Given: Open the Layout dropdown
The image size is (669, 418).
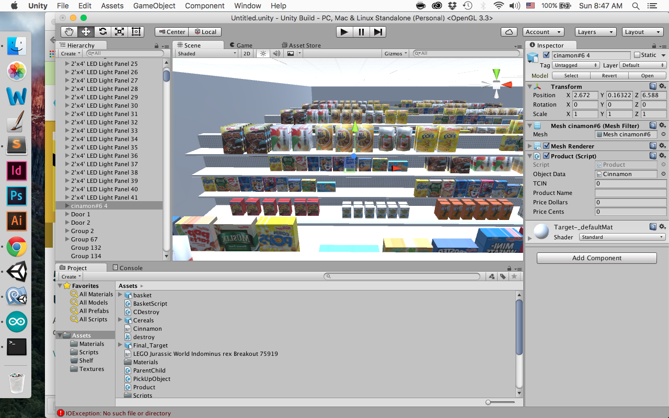Looking at the screenshot, I should [x=642, y=32].
